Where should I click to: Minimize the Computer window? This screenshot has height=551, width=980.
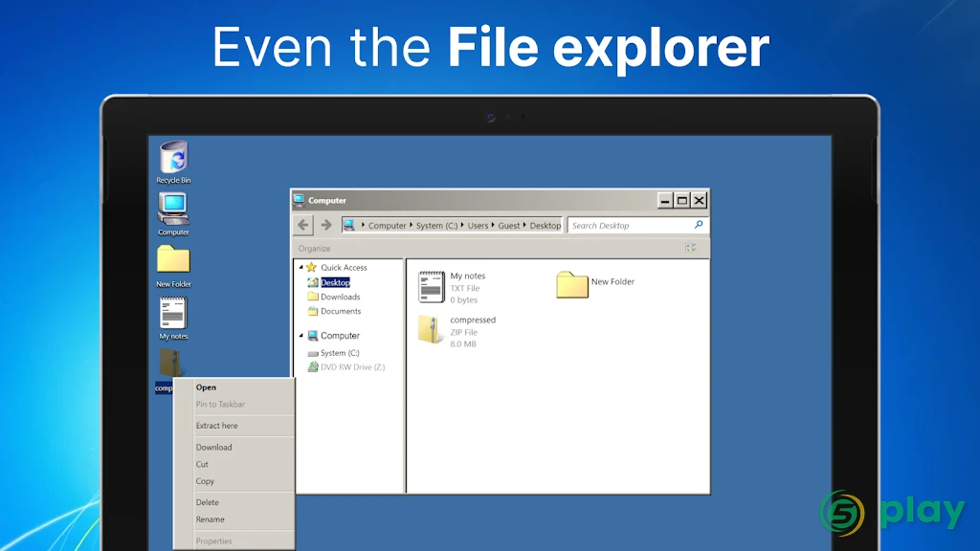(x=665, y=200)
